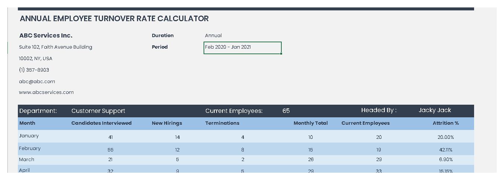Select February's attrition value 42.11%
Image resolution: width=502 pixels, height=173 pixels.
point(446,150)
